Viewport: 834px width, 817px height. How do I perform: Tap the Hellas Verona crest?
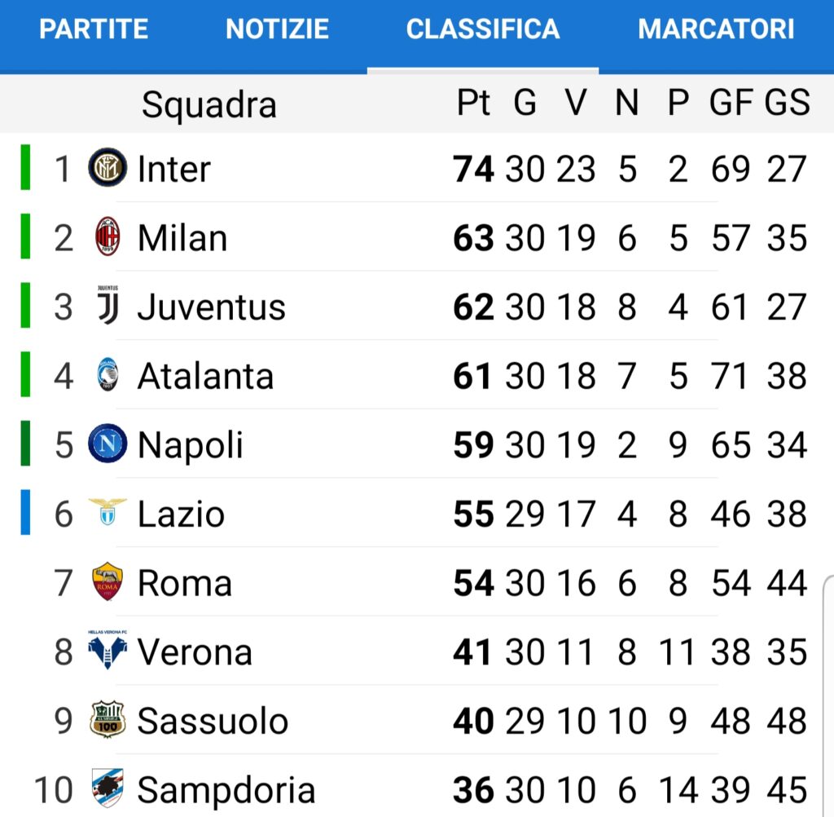click(x=108, y=650)
